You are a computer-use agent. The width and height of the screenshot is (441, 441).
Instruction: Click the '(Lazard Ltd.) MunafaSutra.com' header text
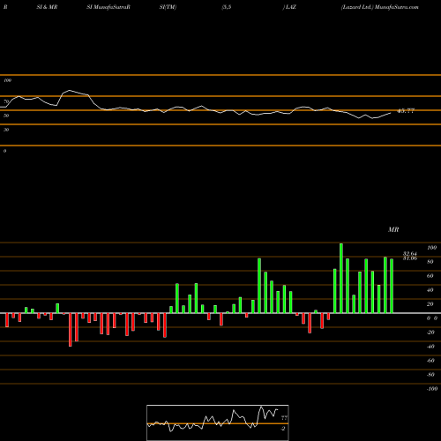click(x=380, y=7)
